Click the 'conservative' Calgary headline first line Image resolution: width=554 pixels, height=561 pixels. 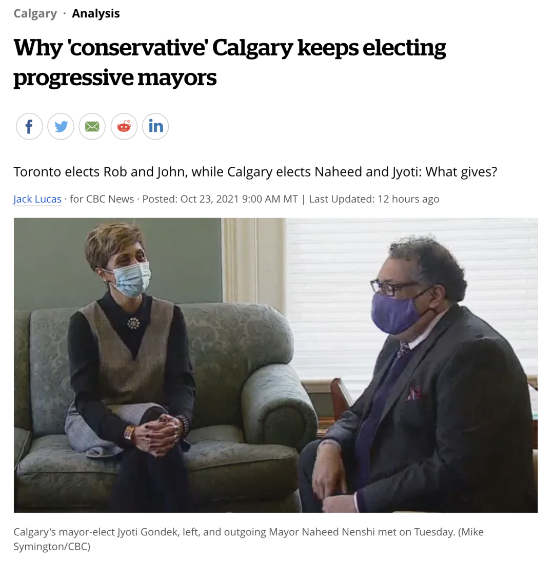coord(230,48)
